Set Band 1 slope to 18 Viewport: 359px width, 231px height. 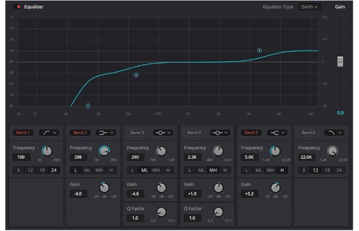[x=42, y=170]
